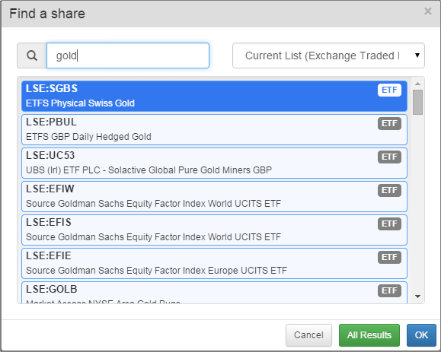Click the ETF badge on LSE:EFIW

point(389,190)
